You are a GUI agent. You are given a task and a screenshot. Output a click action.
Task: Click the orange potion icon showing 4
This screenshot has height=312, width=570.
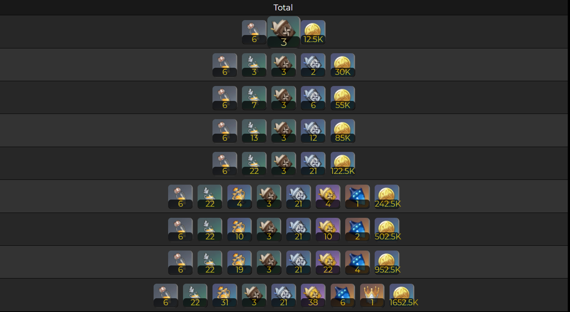239,197
